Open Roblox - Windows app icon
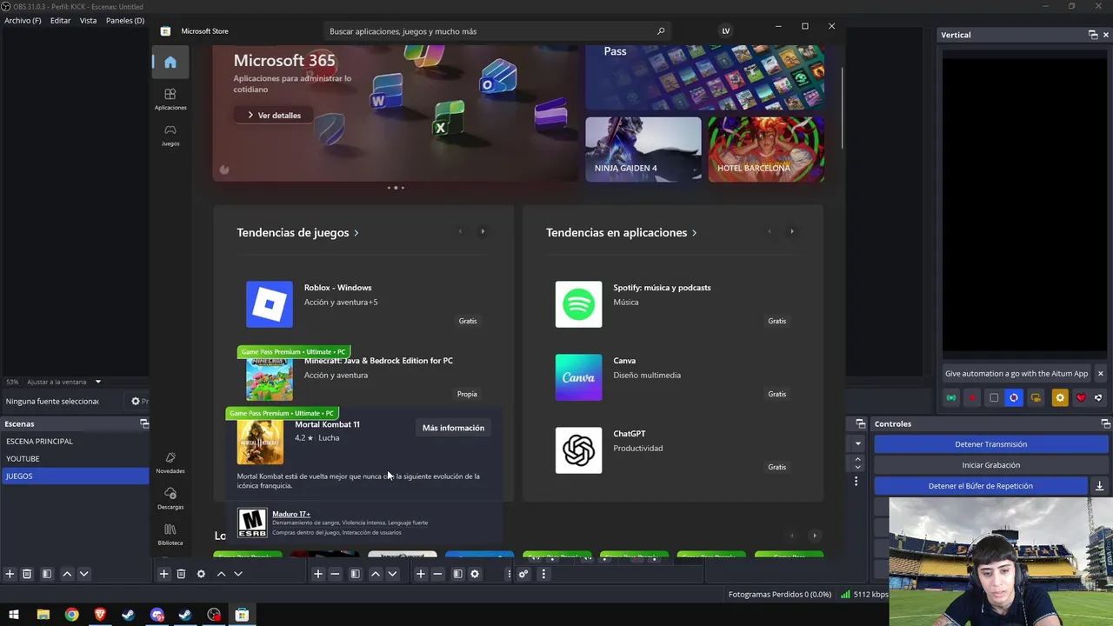This screenshot has height=626, width=1113. click(270, 304)
